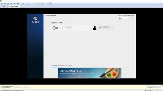The width and height of the screenshot is (163, 91).
Task: Open the Help menu in menu bar
Action: (18, 3)
